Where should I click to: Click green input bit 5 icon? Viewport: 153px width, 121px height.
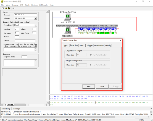pyautogui.click(x=103, y=33)
